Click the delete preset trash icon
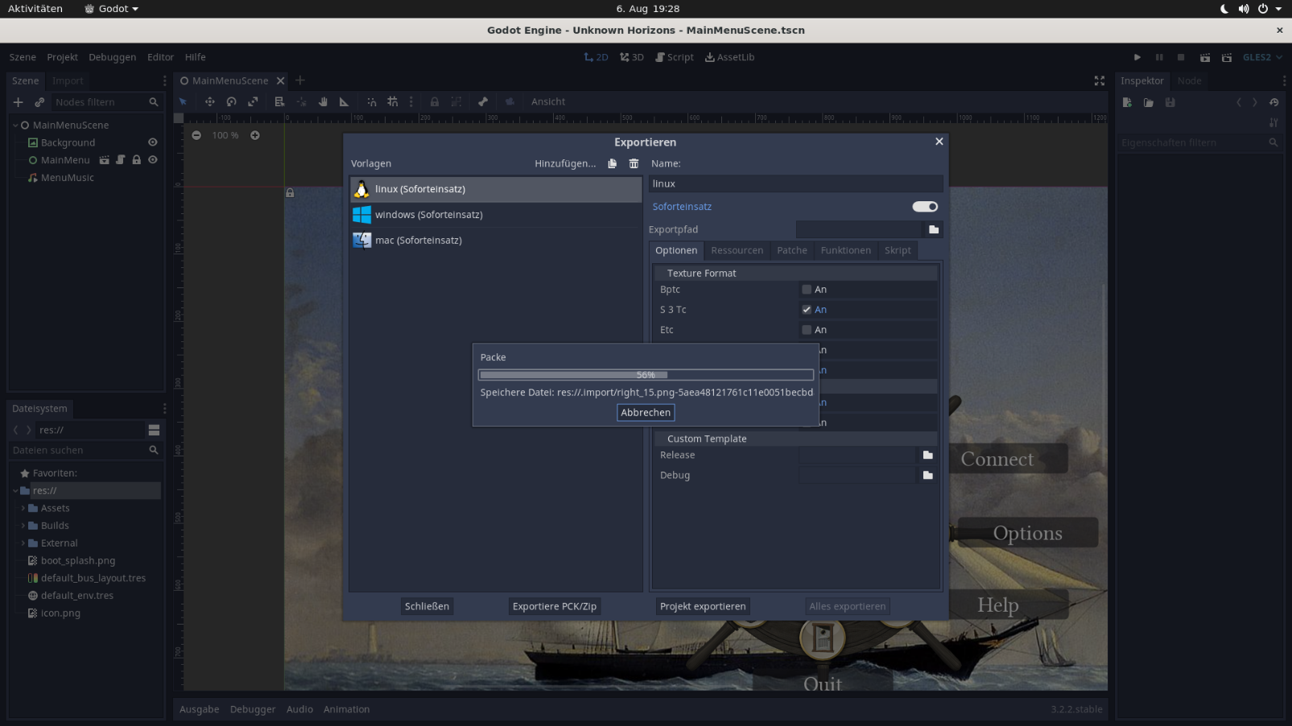1292x726 pixels. 634,163
